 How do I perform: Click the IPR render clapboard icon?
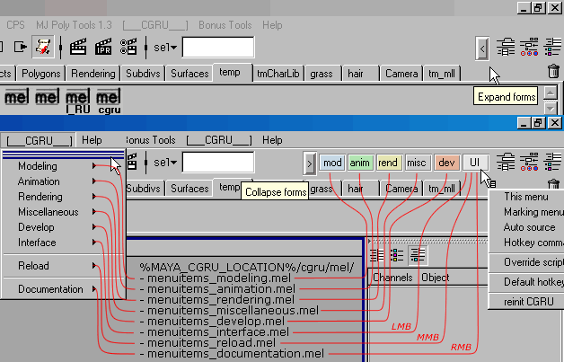point(104,47)
